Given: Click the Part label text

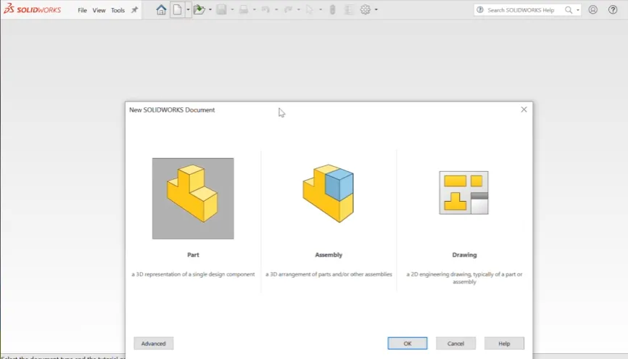Looking at the screenshot, I should pyautogui.click(x=193, y=255).
